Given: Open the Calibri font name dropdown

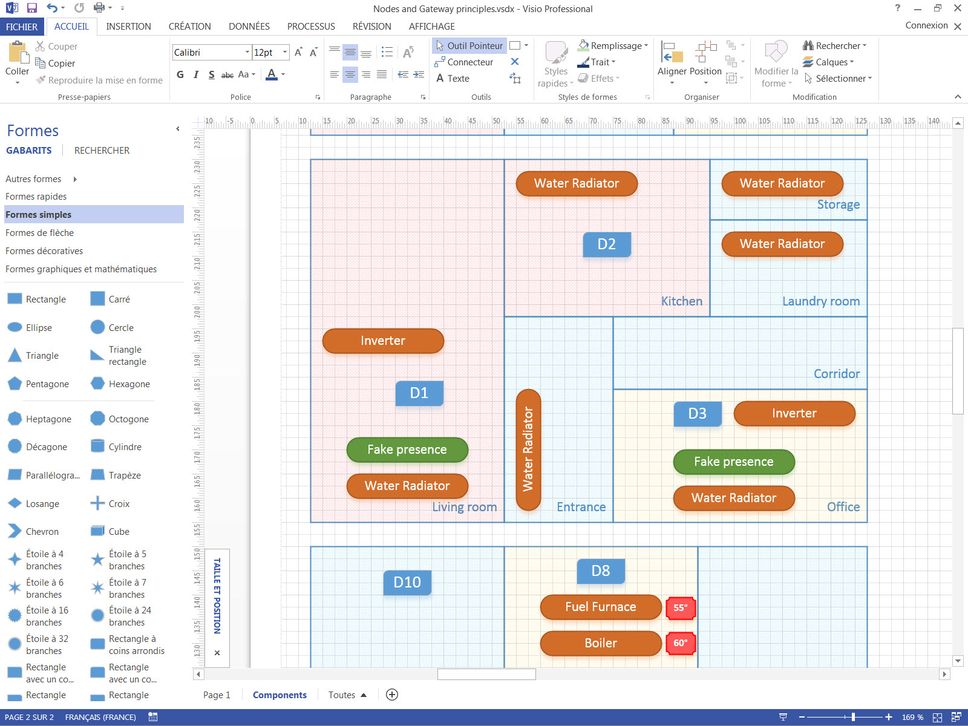Looking at the screenshot, I should click(x=247, y=53).
